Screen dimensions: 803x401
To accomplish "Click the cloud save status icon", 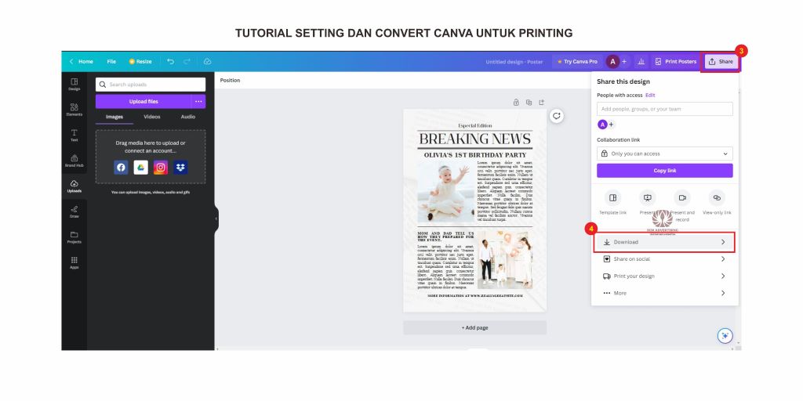I will pyautogui.click(x=207, y=61).
